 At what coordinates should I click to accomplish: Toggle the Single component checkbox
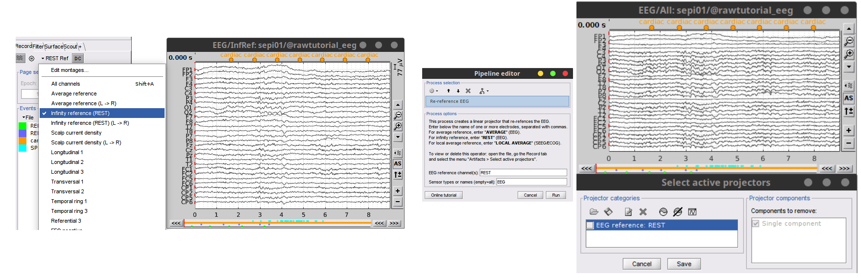(x=756, y=224)
